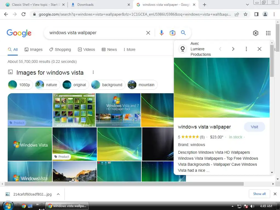Screen dimensions: 280x210
Task: Open mountain lake landscape thumbnail
Action: click(x=75, y=171)
